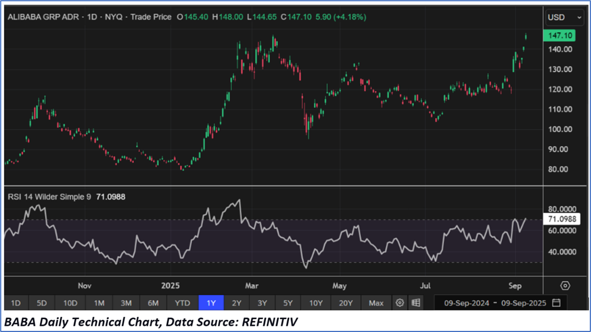591x332 pixels.
Task: Click the high price H148.00 value
Action: click(227, 17)
